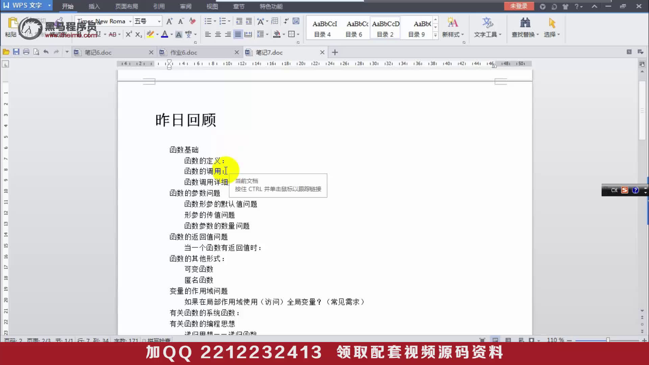
Task: Toggle justified alignment off
Action: point(238,34)
